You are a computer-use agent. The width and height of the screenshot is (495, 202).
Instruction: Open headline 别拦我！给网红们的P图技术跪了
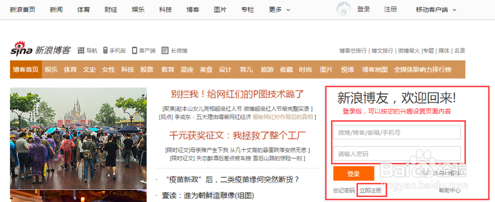(237, 94)
